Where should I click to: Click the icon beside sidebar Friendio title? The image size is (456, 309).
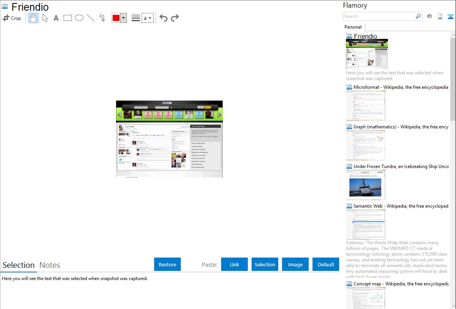[x=349, y=37]
